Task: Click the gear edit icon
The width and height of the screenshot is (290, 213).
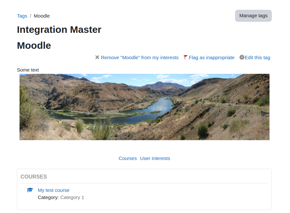Action: pos(242,57)
